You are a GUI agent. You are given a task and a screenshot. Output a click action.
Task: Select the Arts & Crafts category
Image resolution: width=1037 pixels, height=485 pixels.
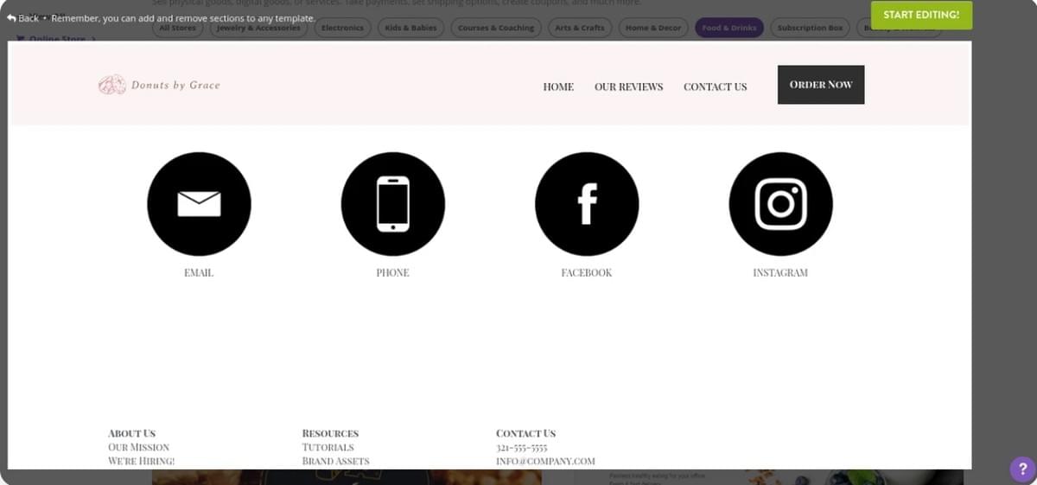[x=580, y=28]
